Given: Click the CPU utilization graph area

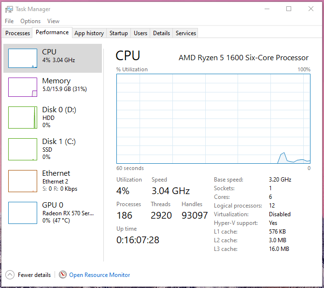Looking at the screenshot, I should [x=213, y=119].
